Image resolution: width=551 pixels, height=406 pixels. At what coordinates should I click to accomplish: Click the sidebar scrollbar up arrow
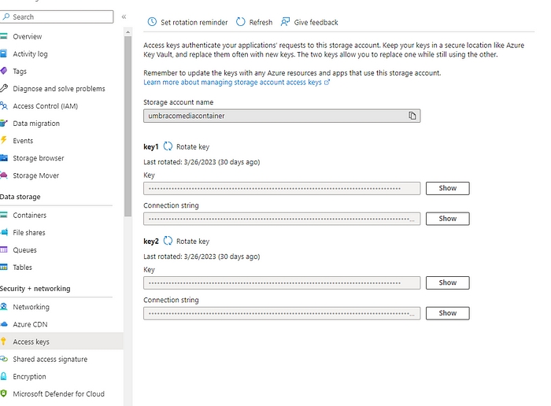[128, 32]
